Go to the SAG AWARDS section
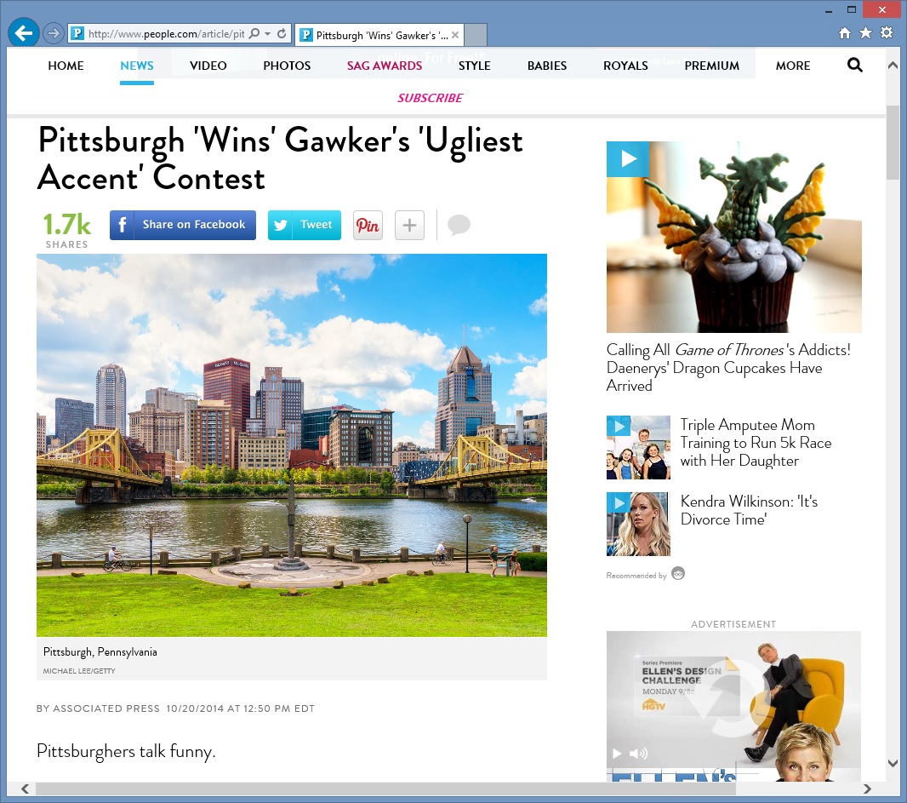 coord(385,66)
